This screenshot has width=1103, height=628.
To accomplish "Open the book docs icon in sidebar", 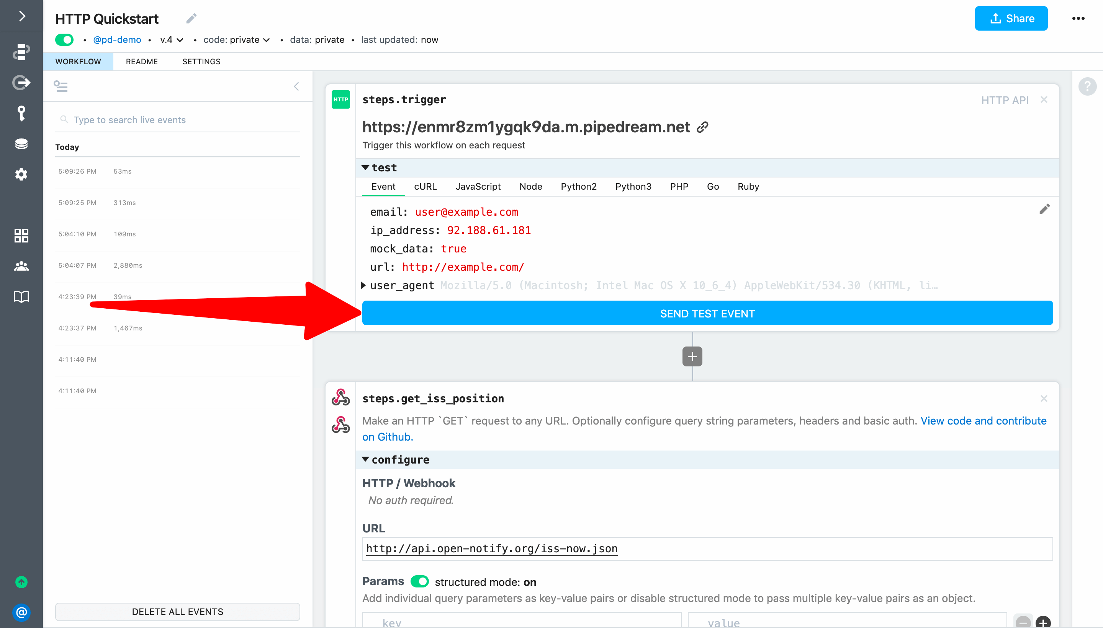I will [x=21, y=296].
